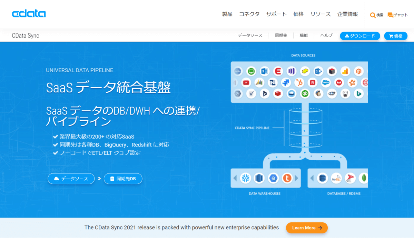Click the MySQL database icon

pyautogui.click(x=336, y=178)
